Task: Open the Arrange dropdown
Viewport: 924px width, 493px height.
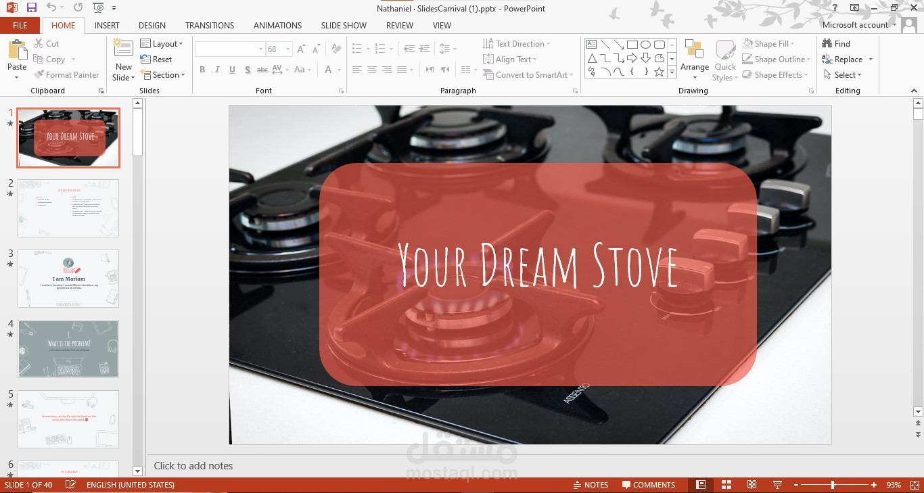Action: [695, 60]
